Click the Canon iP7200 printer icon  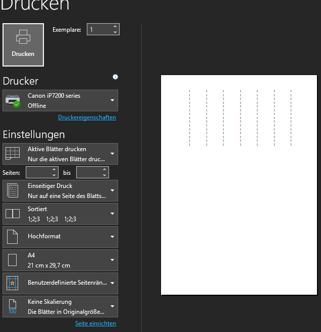click(x=13, y=101)
